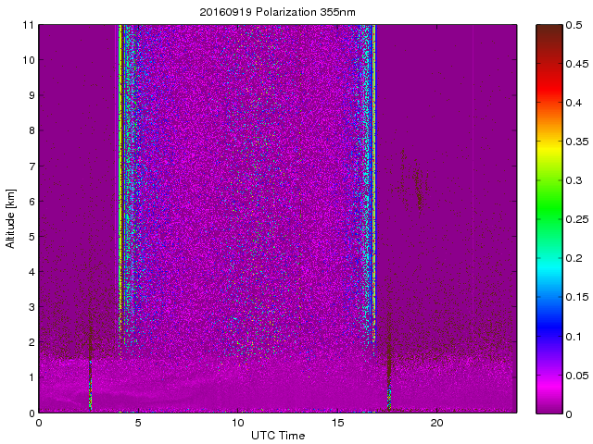Click the x-axis tick label 10
This screenshot has height=444, width=593.
pos(237,423)
